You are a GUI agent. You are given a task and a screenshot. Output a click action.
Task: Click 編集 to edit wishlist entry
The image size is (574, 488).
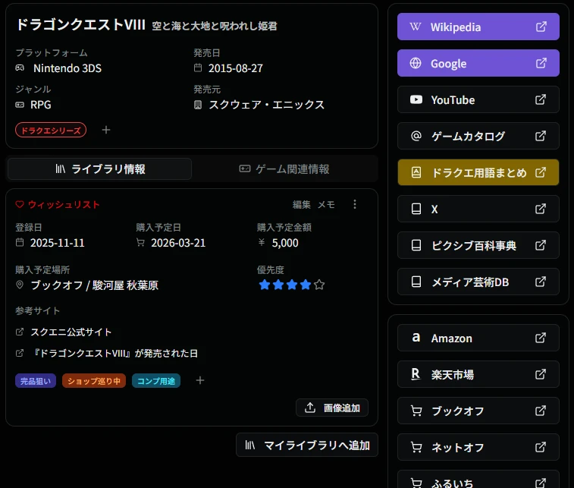point(301,204)
